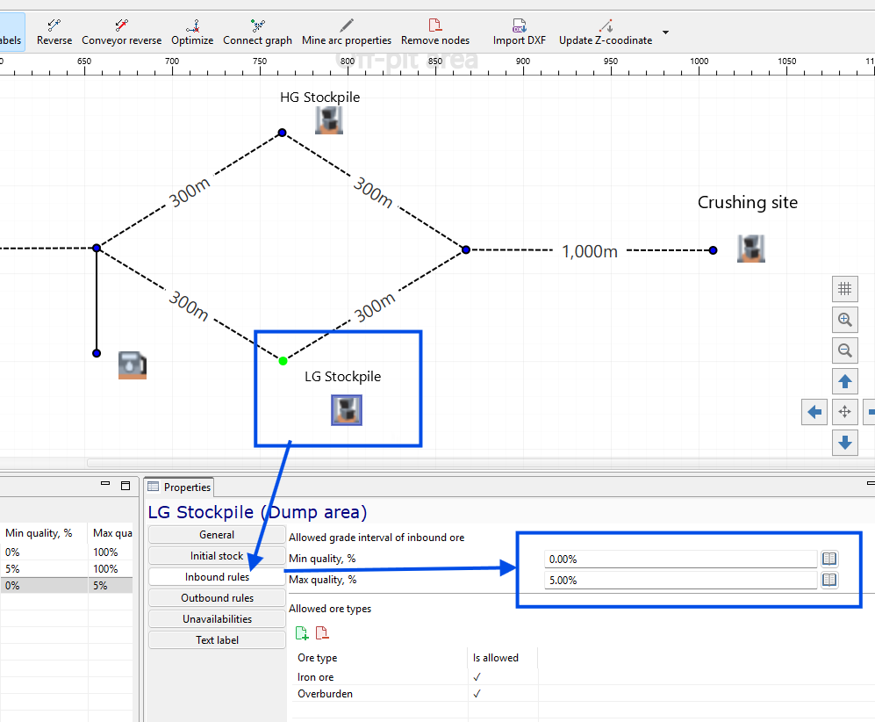The width and height of the screenshot is (875, 722).
Task: Click the Ore type column header
Action: point(380,658)
